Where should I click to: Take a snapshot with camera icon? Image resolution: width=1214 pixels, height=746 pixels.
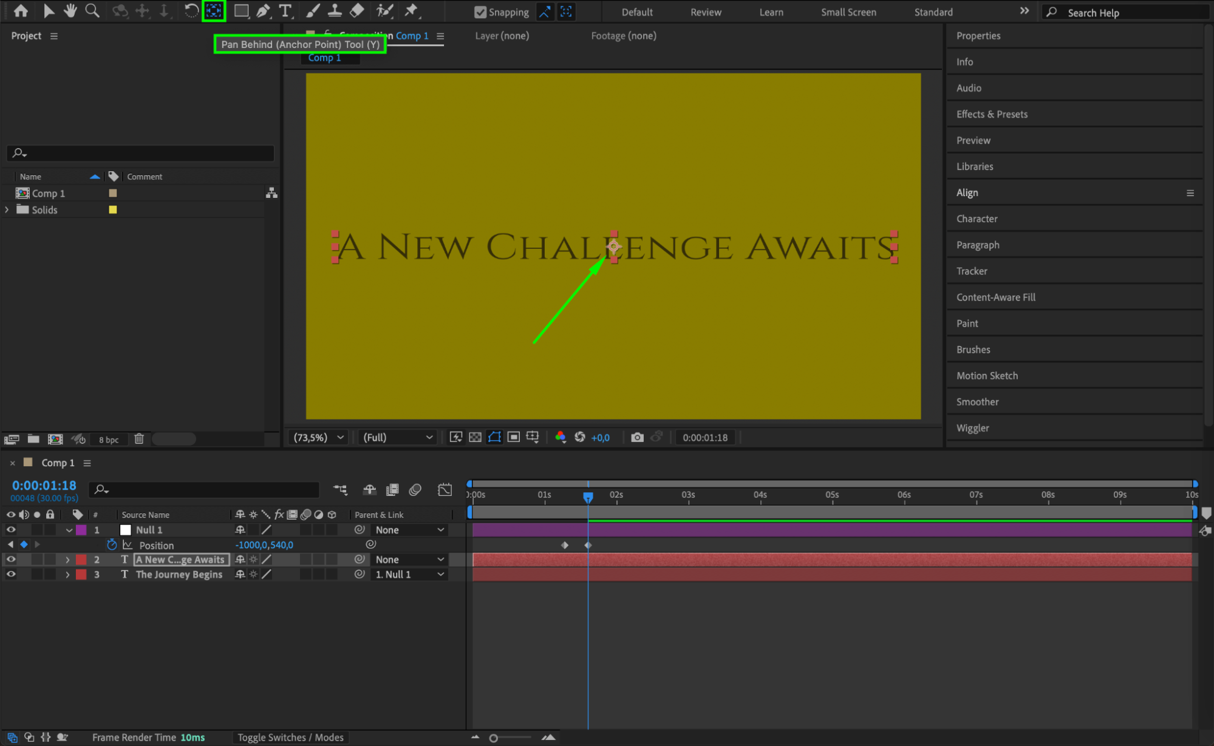(x=636, y=437)
